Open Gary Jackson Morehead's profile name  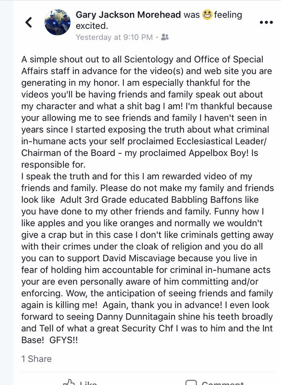[x=129, y=15]
